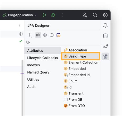
Task: Select the Indexes category
Action: (43, 65)
